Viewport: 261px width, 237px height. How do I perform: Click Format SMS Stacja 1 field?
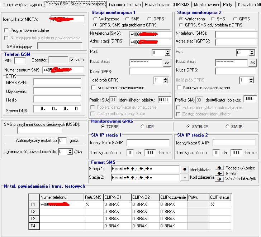click(145, 169)
